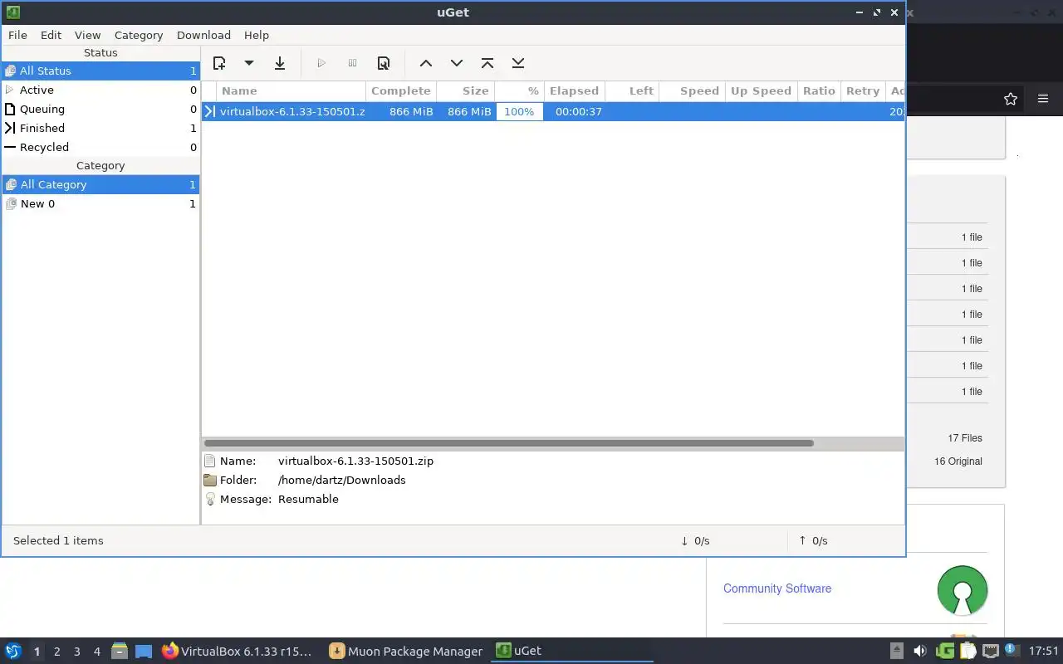
Task: Click uGet window restore/maximize button
Action: pos(876,12)
